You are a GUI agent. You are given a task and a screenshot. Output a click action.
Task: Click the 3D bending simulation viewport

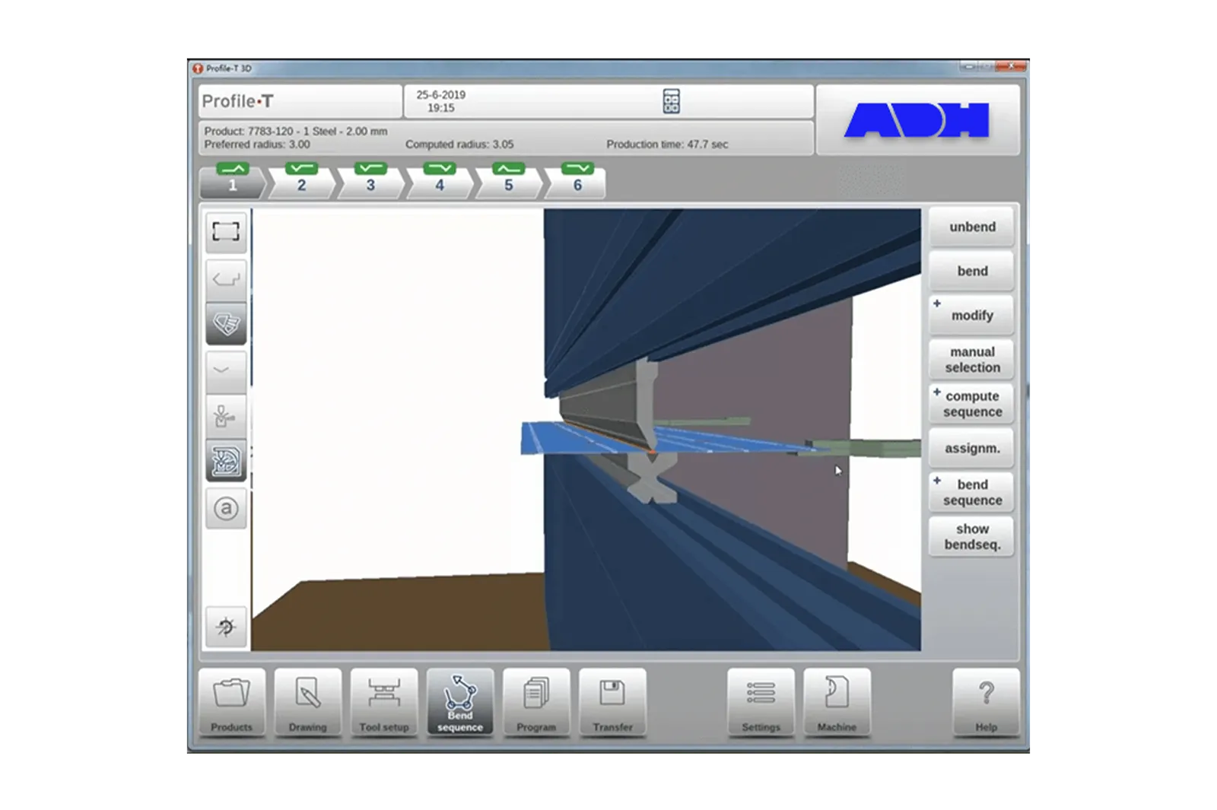click(586, 430)
